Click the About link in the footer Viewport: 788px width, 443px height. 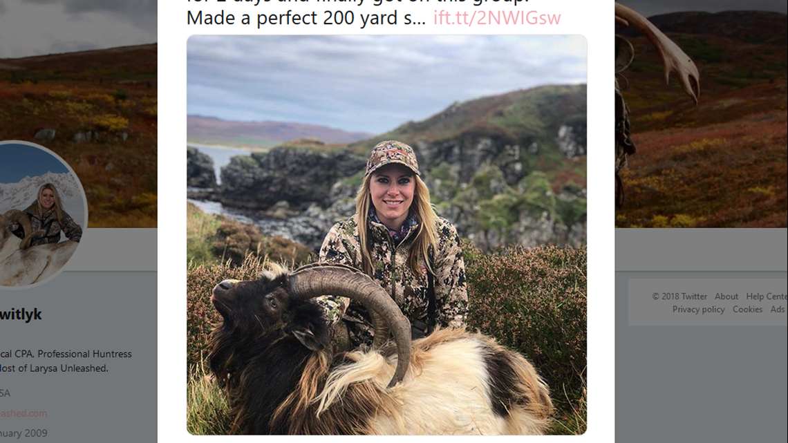(x=726, y=296)
